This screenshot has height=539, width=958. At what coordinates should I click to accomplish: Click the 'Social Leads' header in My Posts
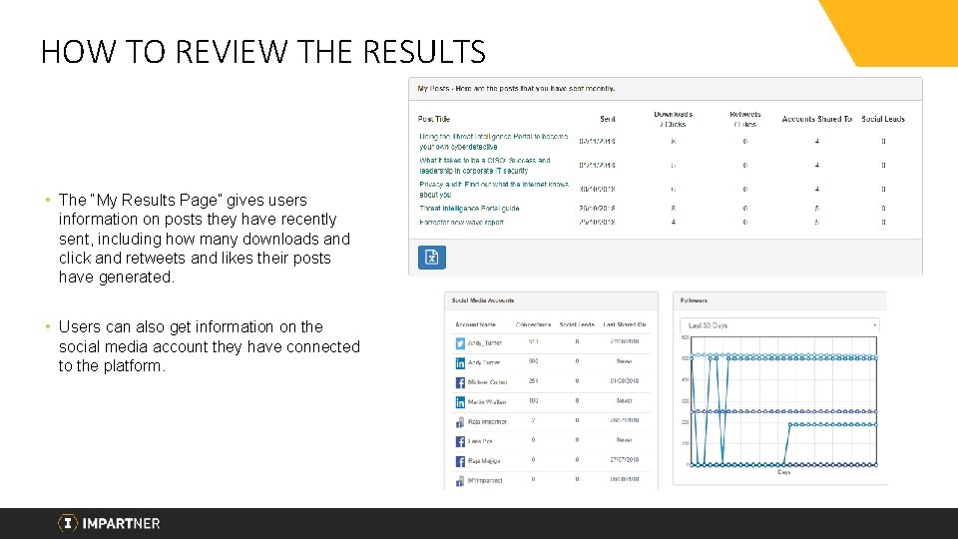pos(883,119)
